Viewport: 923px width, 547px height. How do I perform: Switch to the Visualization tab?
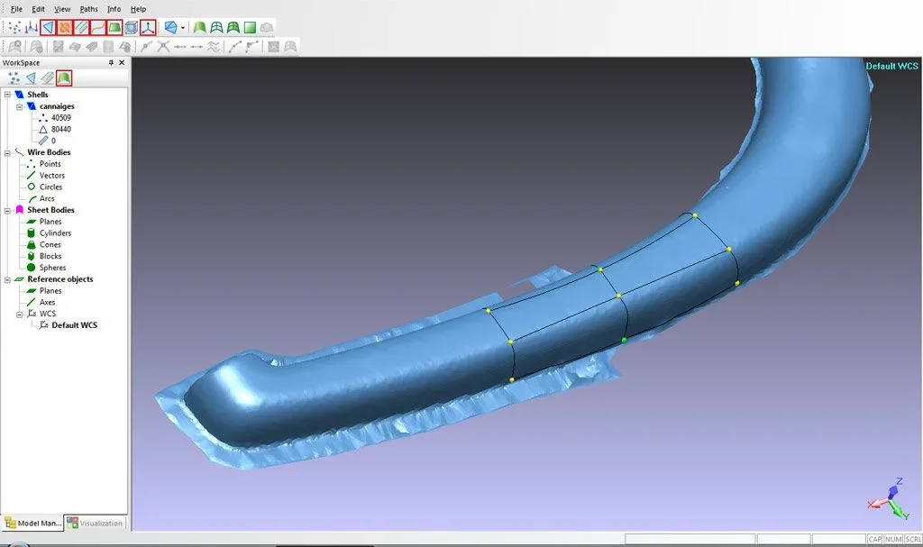[x=95, y=523]
